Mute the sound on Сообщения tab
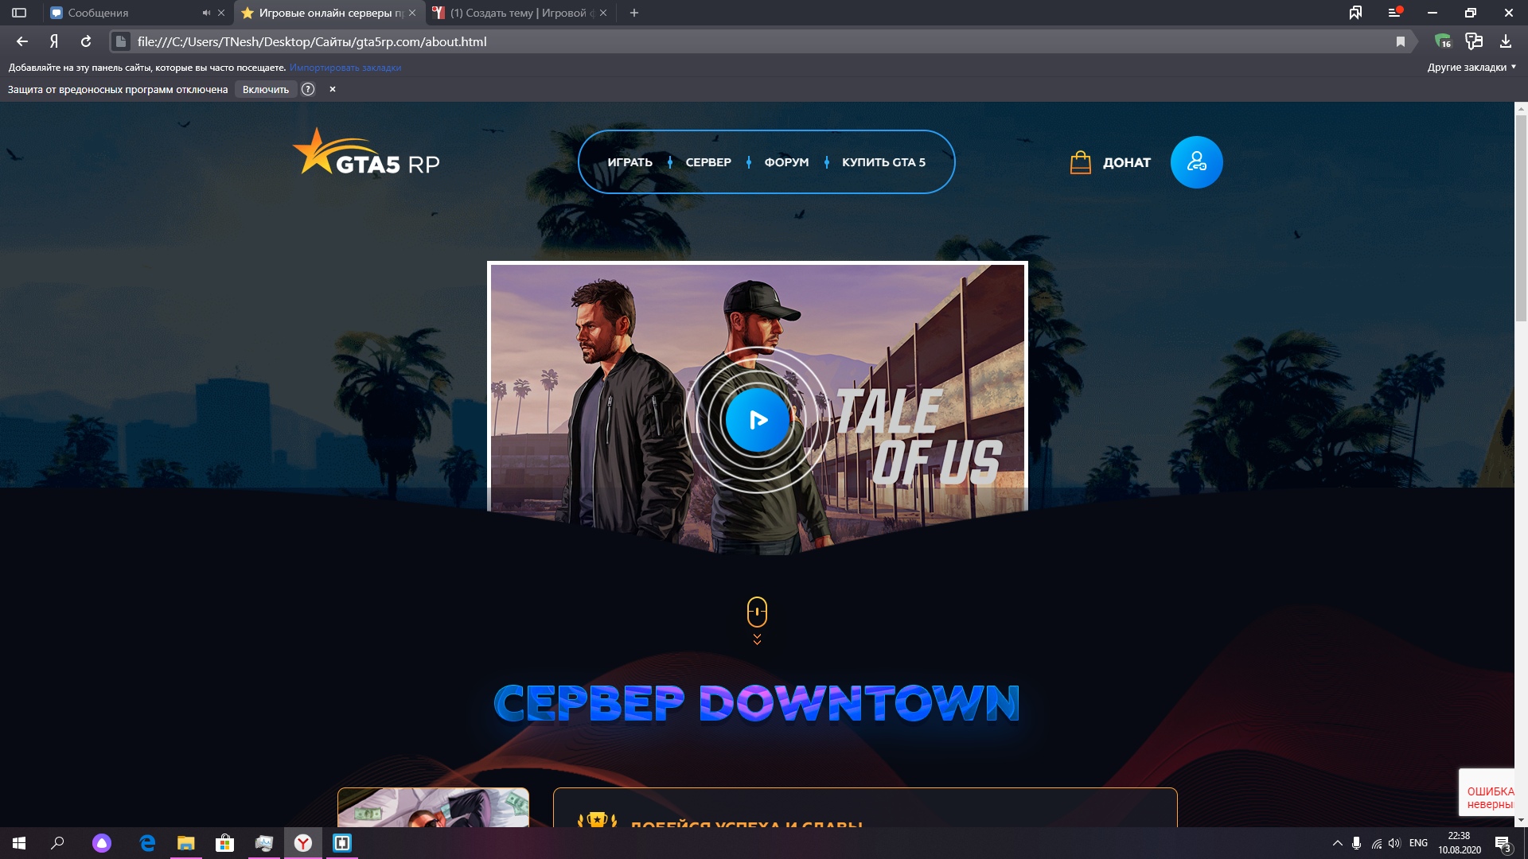The image size is (1528, 859). pyautogui.click(x=206, y=13)
